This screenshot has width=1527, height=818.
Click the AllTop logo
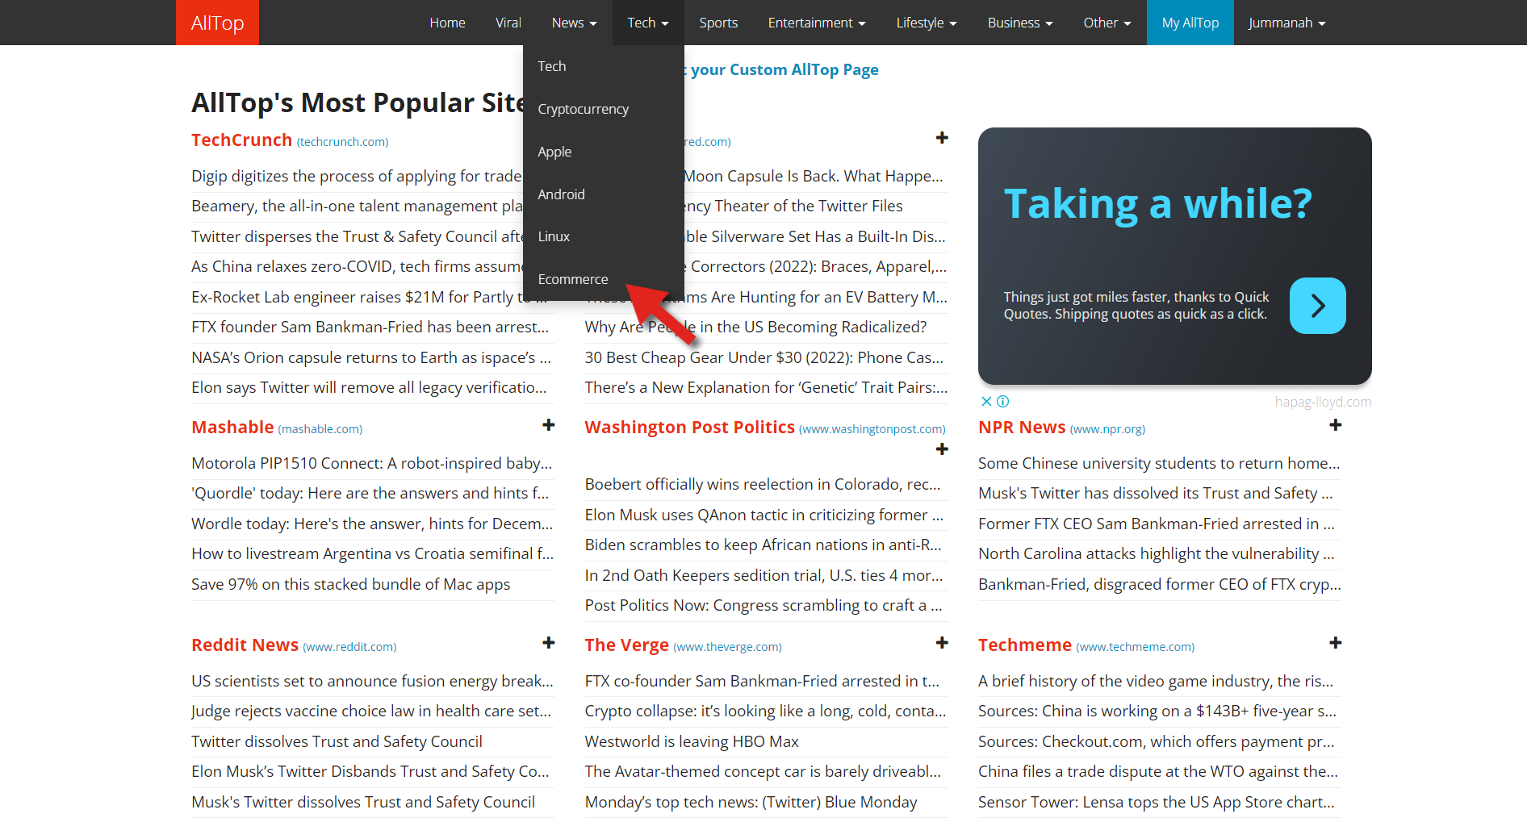point(216,22)
